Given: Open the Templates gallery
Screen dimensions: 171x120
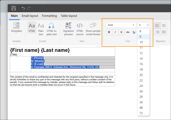Looking at the screenshot, I should [x=16, y=28].
